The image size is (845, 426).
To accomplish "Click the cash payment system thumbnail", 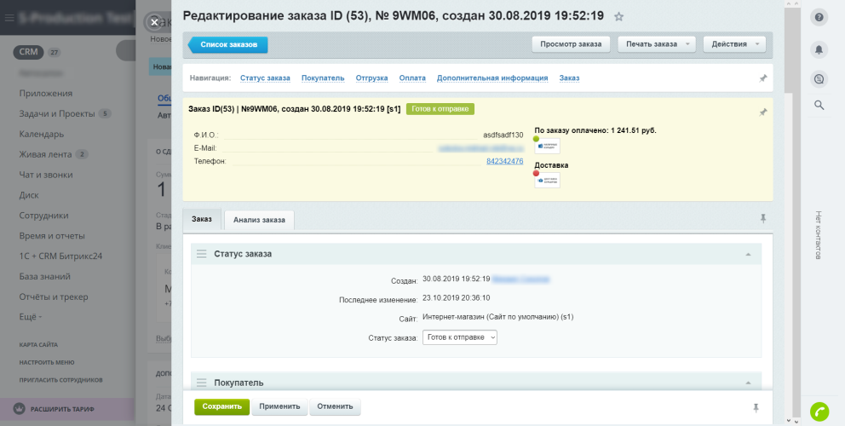I will tap(547, 147).
